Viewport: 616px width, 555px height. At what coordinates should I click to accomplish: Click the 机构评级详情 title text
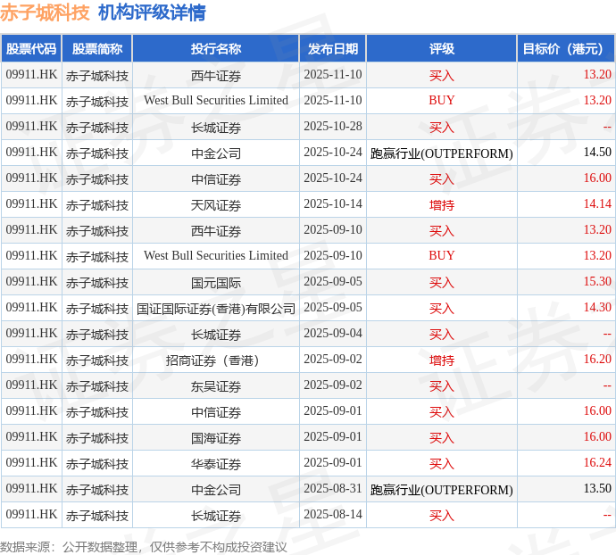click(x=152, y=12)
